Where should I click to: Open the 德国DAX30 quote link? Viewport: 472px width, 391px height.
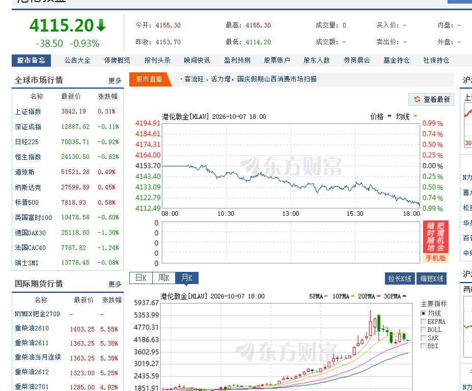point(31,233)
